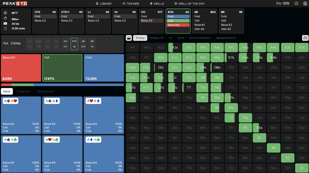
Task: Click the refresh icon beside 8Max
Action: [x=5, y=18]
